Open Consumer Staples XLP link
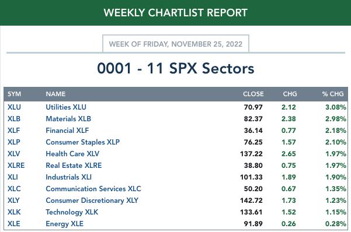The height and width of the screenshot is (232, 351). pyautogui.click(x=82, y=142)
